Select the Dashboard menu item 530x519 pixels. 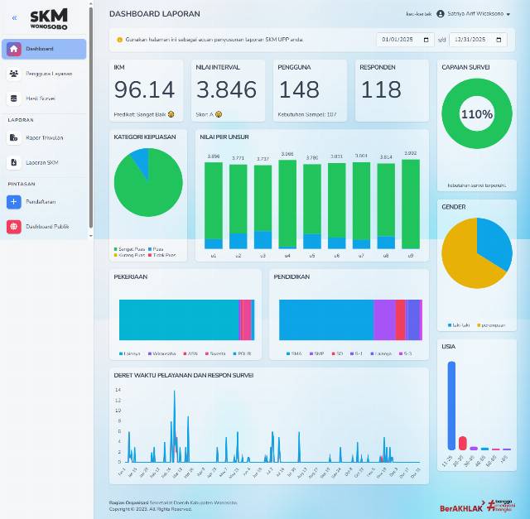click(x=44, y=49)
